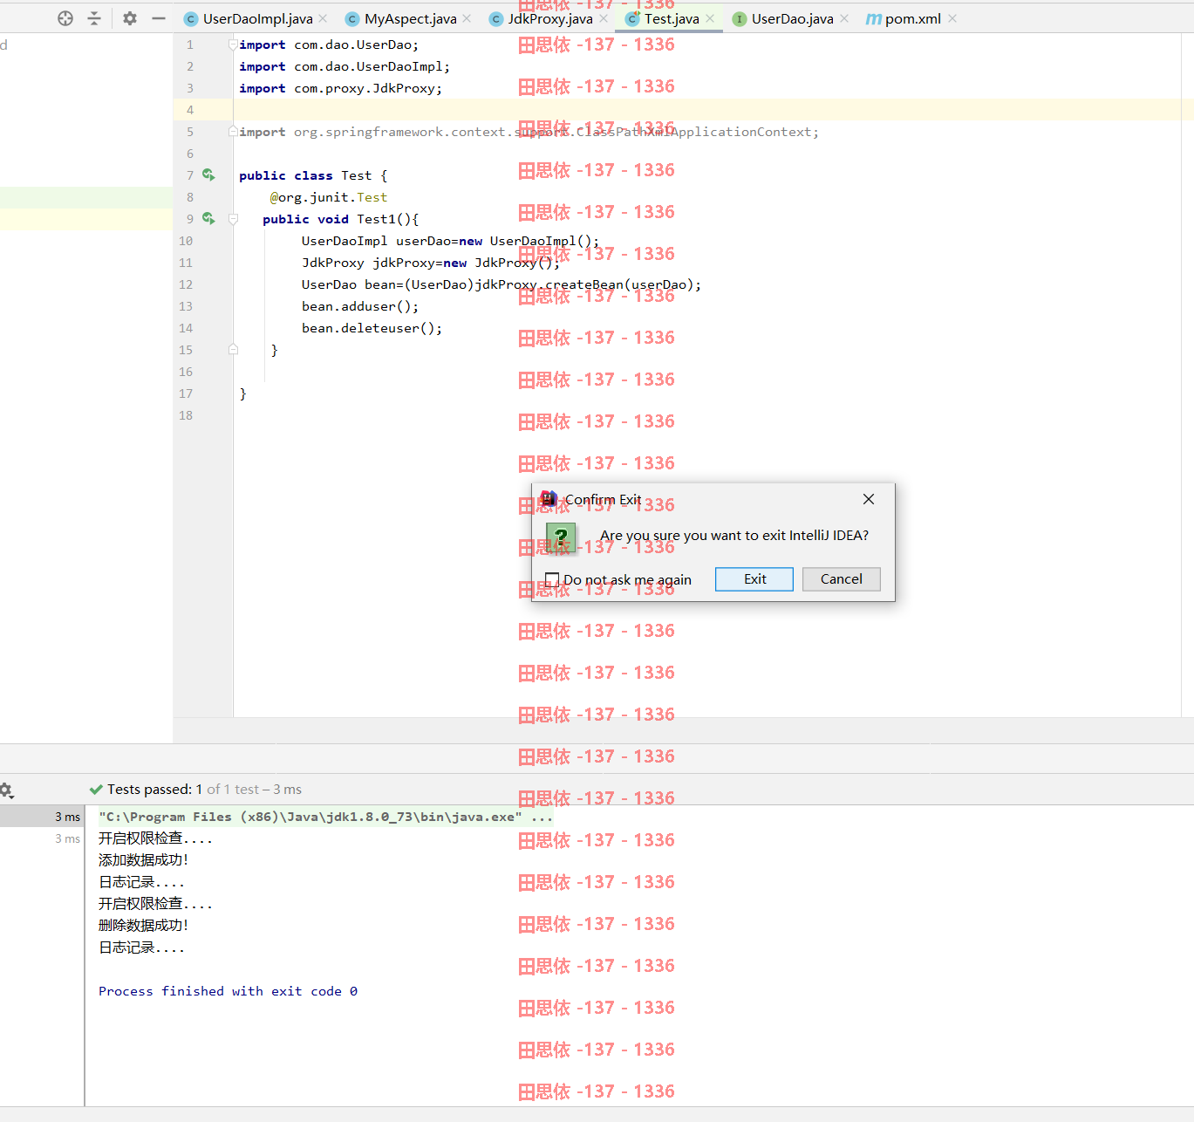Image resolution: width=1194 pixels, height=1122 pixels.
Task: Click console line 删除数据成功!
Action: pos(143,926)
